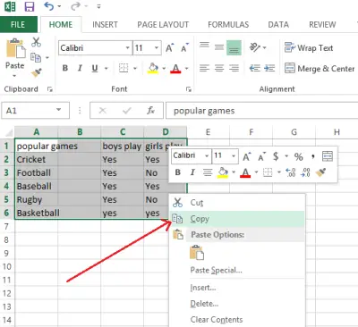Click Increase Font Size in the ribbon
Screen dimensions: 358x327
169,48
